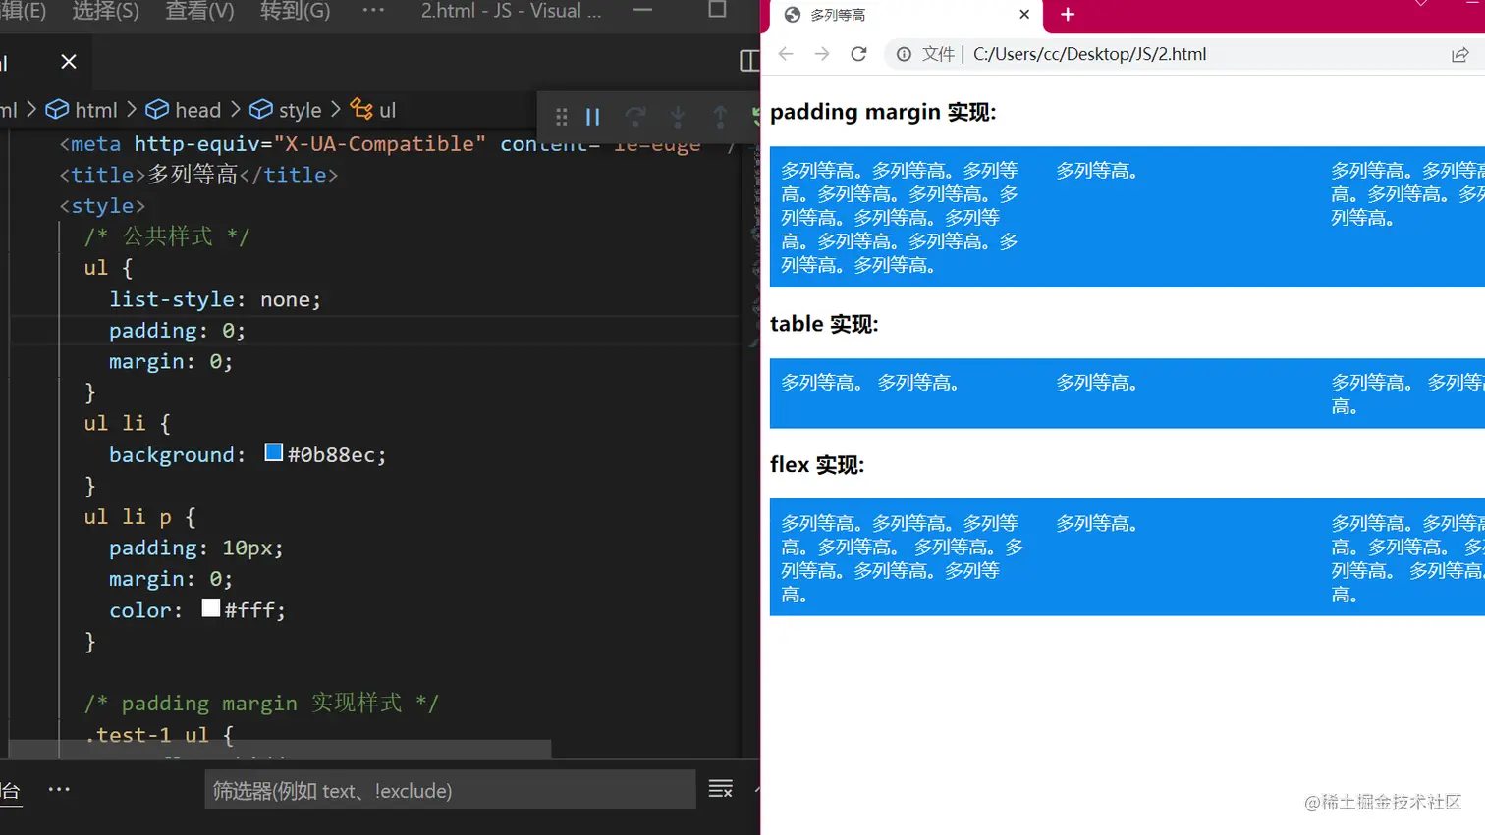1485x835 pixels.
Task: Focus the 筛选器 filter input in bottom panel
Action: tap(450, 790)
